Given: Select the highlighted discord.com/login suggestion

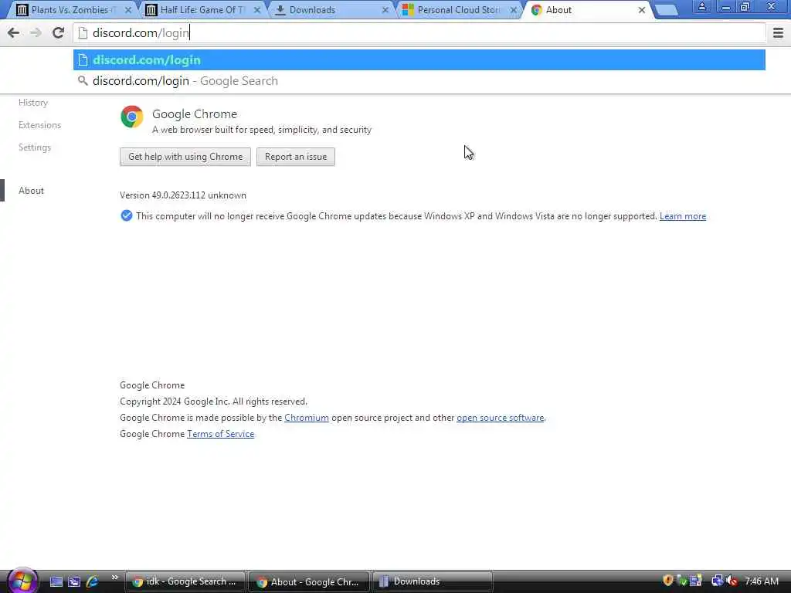Looking at the screenshot, I should pos(419,59).
